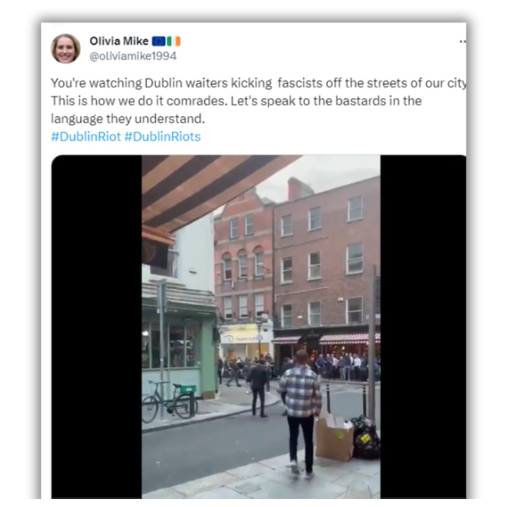Open Olivia Mike's profile avatar

[x=66, y=49]
